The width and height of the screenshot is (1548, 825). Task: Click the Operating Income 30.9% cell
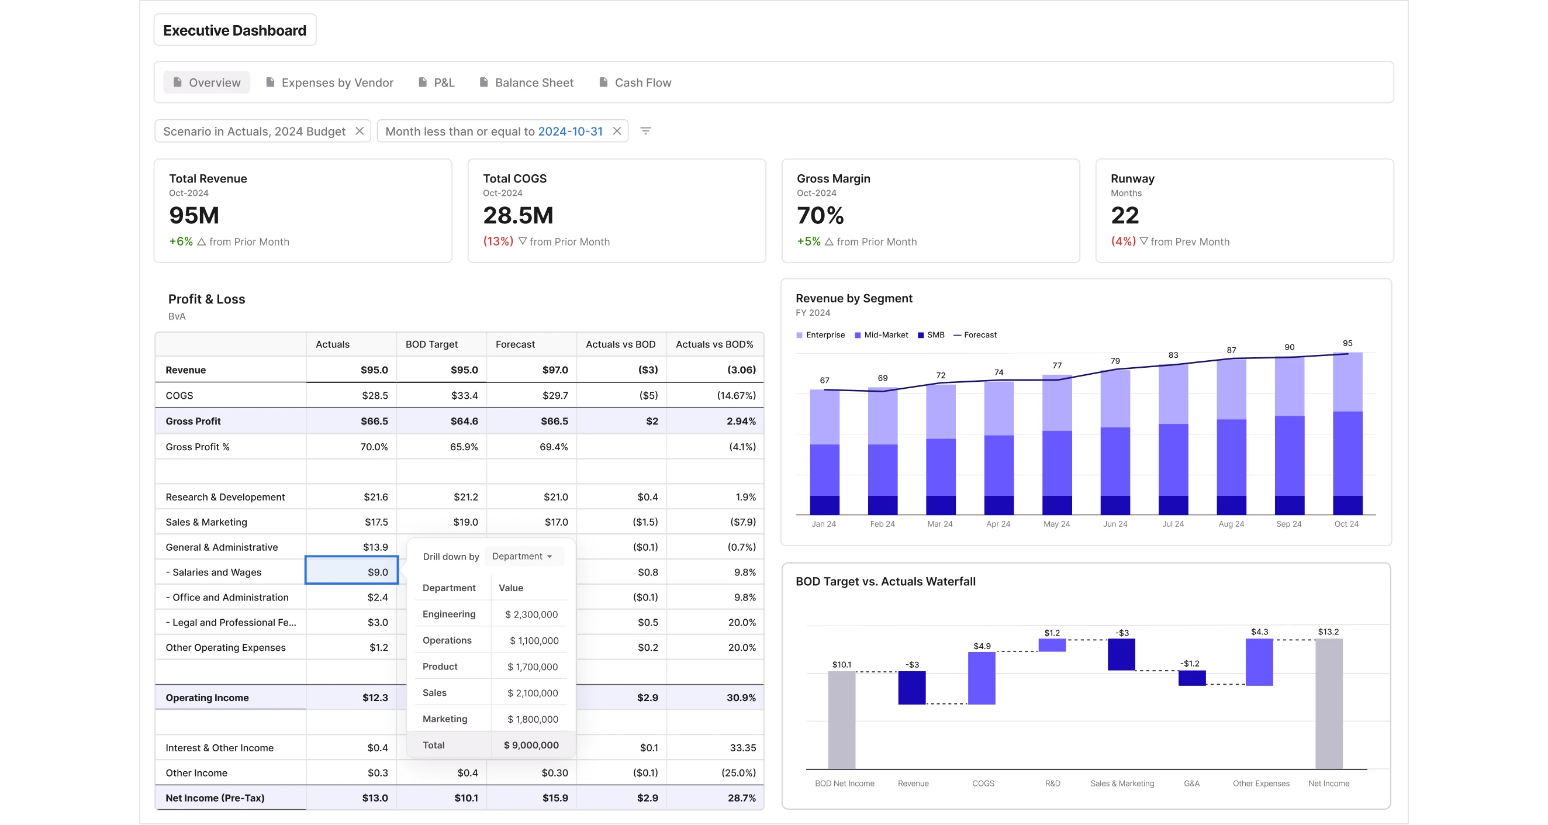pyautogui.click(x=715, y=698)
